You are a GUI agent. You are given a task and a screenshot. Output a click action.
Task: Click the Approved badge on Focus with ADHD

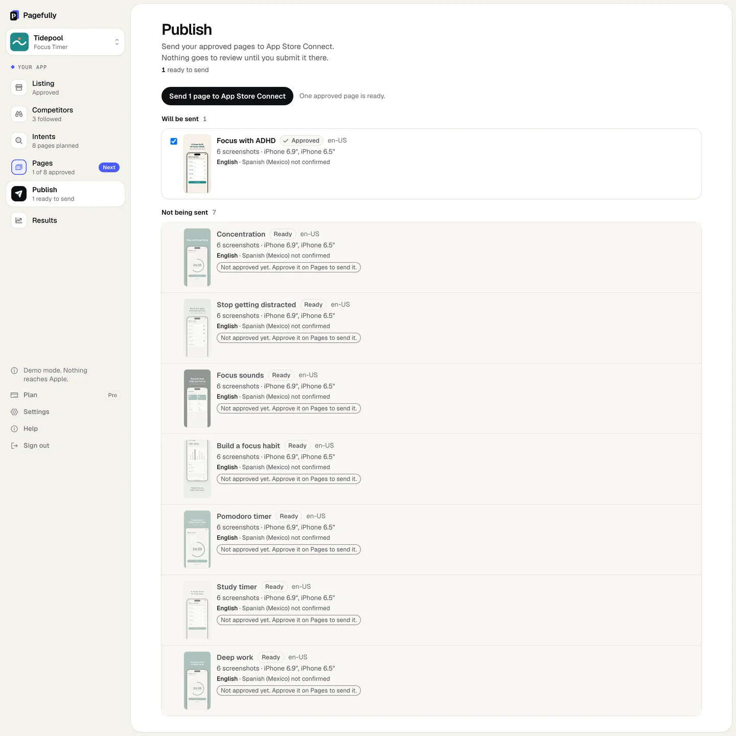coord(302,141)
